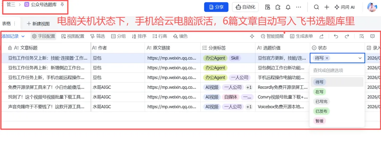Click the 作者 column header
The height and width of the screenshot is (152, 381).
(118, 48)
